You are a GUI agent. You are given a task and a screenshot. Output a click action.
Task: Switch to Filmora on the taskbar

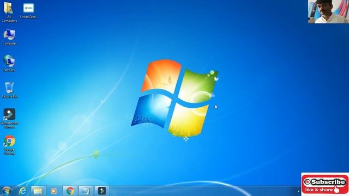[102, 191]
